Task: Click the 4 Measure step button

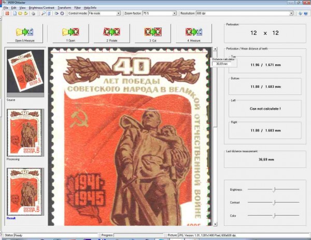Action: point(194,34)
